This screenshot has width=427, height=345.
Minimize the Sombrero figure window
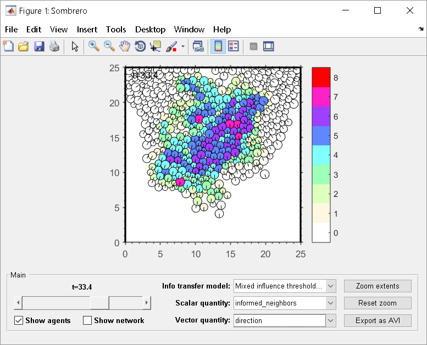(x=346, y=10)
